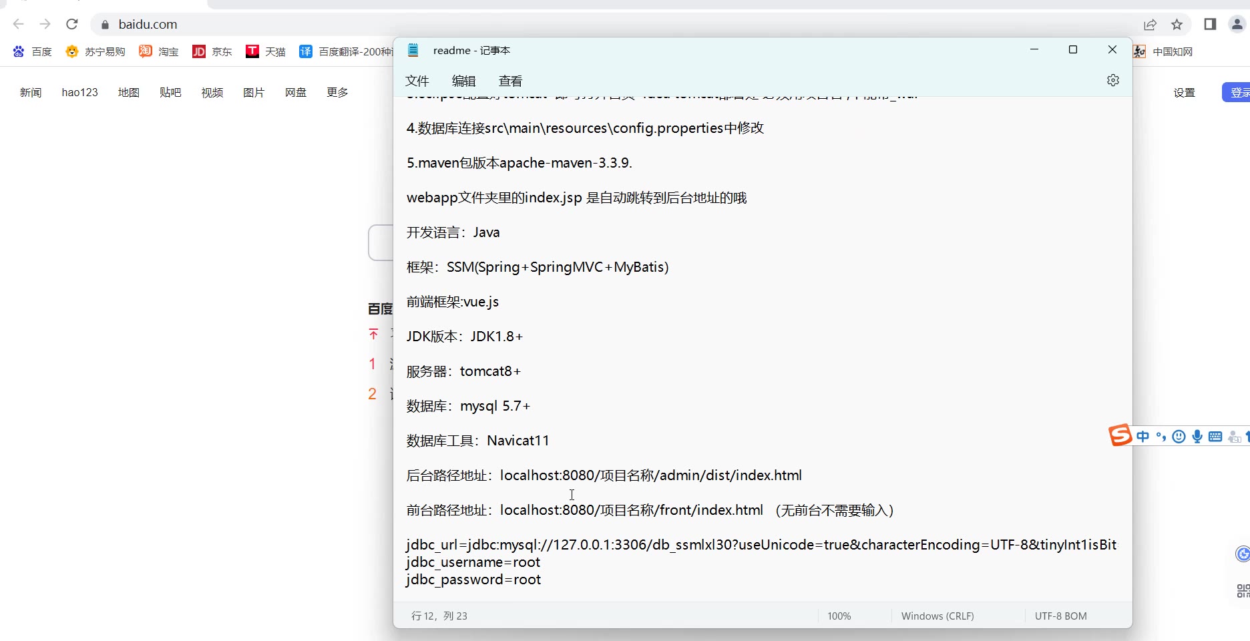Click the 前台路径地址 front/index.html line

tap(650, 510)
